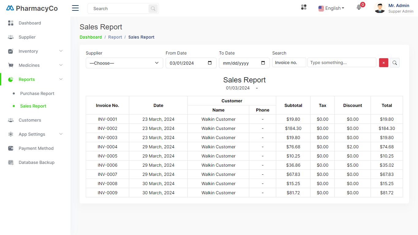Open Database Backup in sidebar
The height and width of the screenshot is (235, 418).
(36, 162)
